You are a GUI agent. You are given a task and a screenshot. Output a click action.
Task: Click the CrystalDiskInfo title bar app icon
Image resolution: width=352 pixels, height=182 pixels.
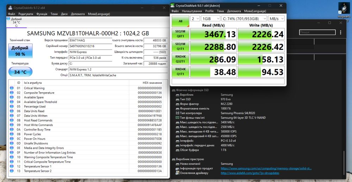click(10, 8)
